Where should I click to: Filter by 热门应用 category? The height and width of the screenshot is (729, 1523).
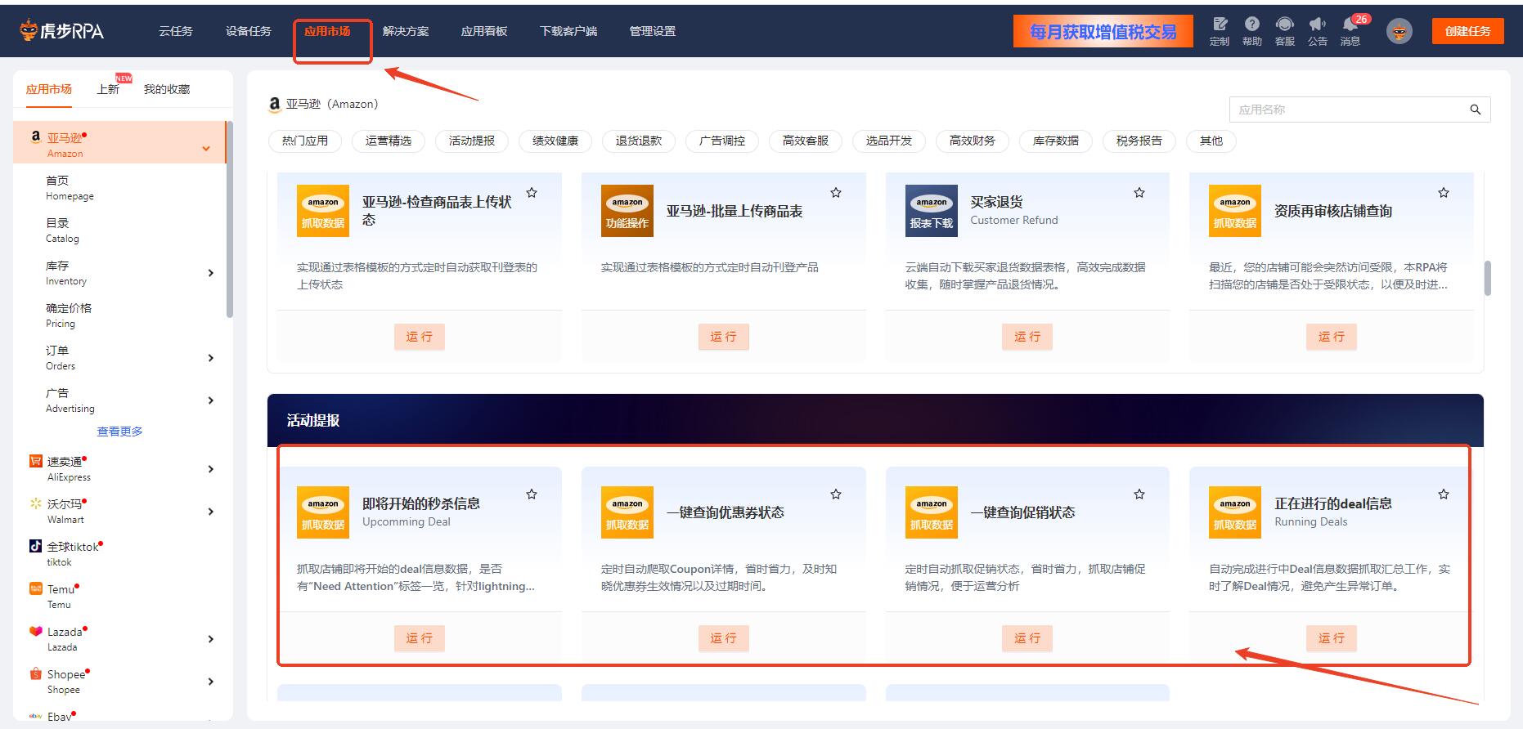point(305,141)
